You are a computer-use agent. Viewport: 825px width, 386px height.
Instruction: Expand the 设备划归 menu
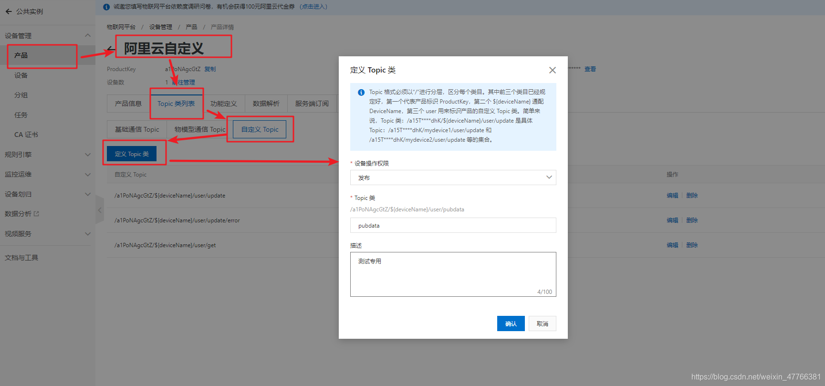(x=88, y=194)
